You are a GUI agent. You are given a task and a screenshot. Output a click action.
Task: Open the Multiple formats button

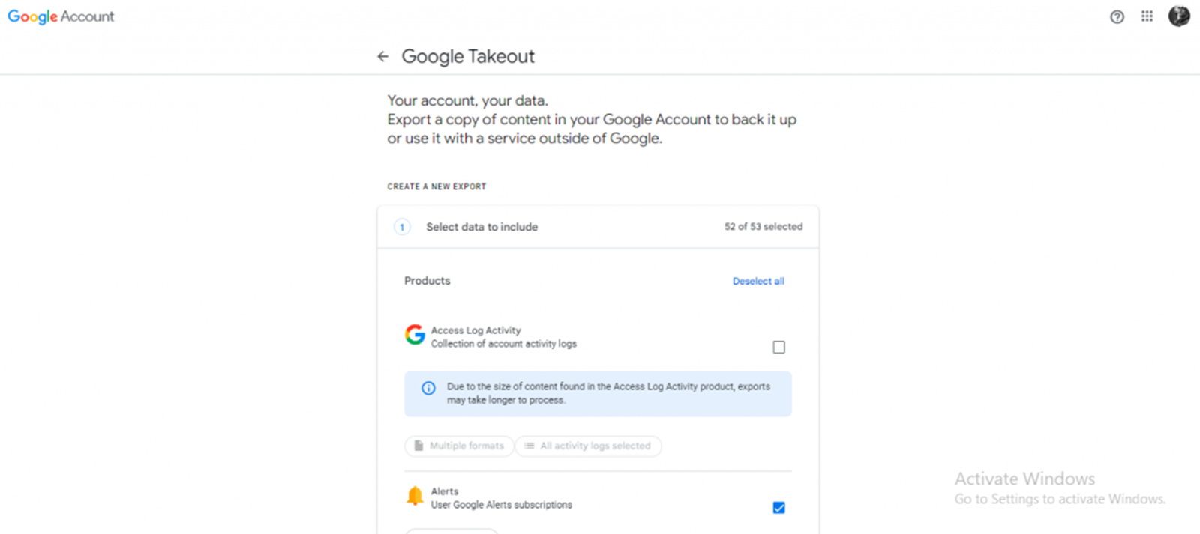point(459,446)
